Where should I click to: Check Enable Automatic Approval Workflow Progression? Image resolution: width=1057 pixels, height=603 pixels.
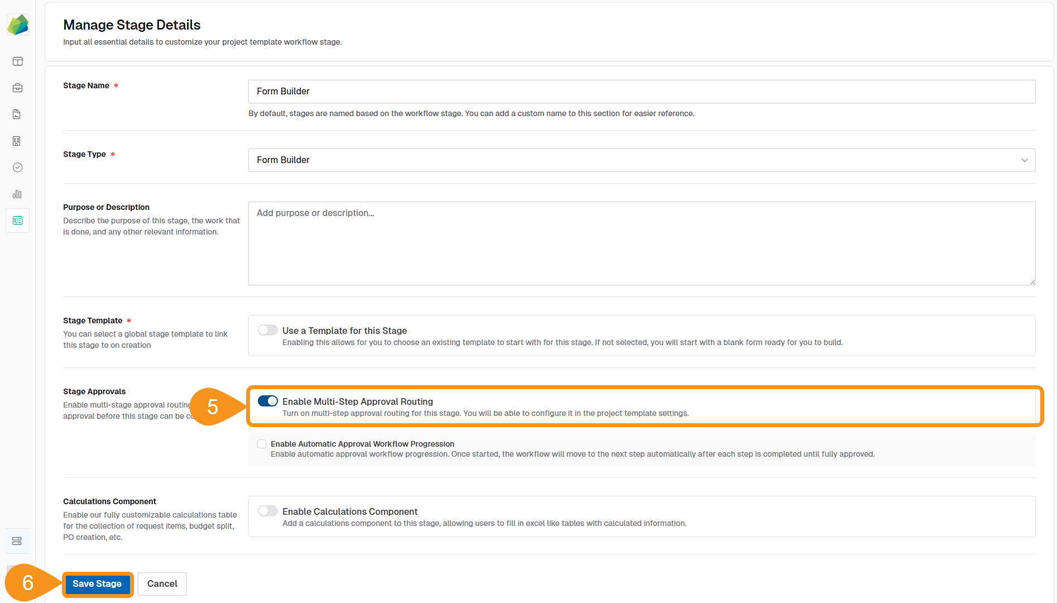[261, 443]
